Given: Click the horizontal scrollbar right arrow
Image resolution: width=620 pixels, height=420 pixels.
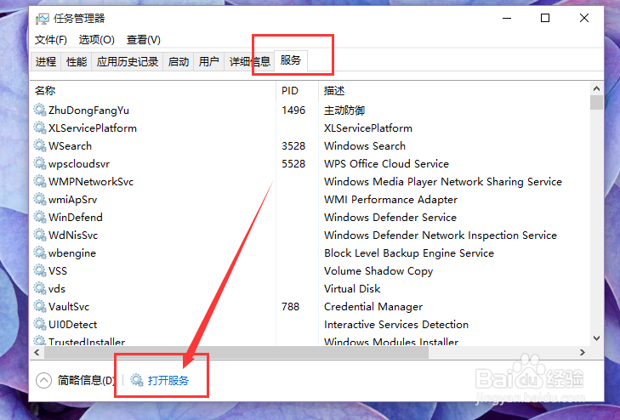Looking at the screenshot, I should (x=583, y=352).
